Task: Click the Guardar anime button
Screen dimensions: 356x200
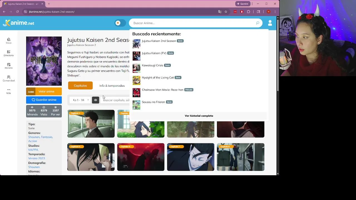Action: 44,100
